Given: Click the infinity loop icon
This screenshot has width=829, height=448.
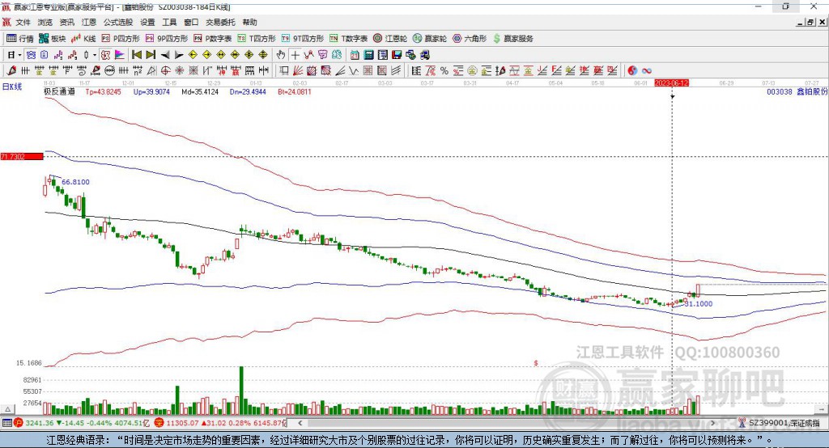Looking at the screenshot, I should click(647, 71).
